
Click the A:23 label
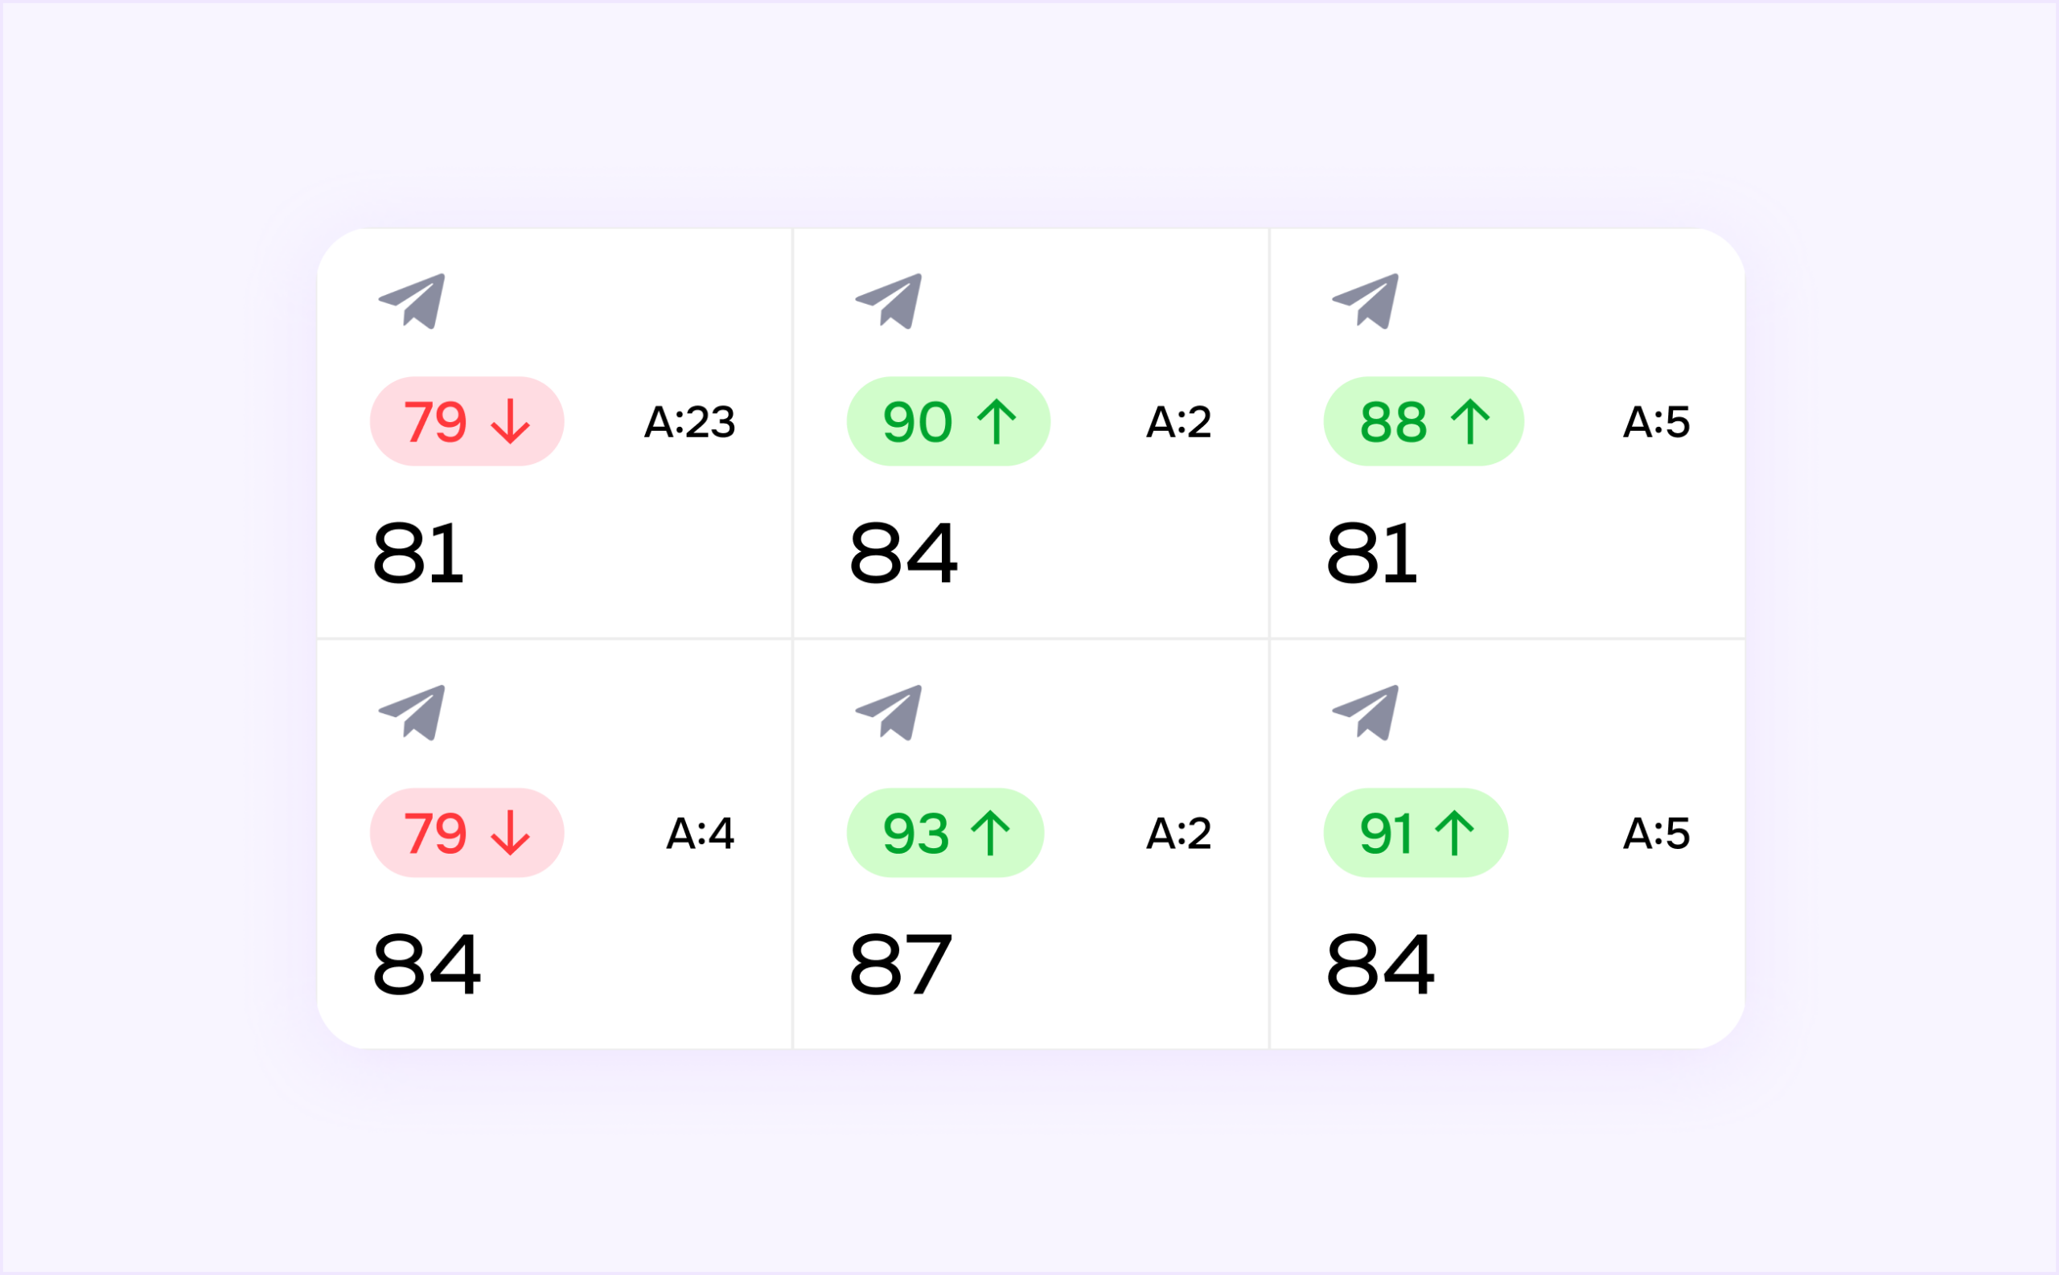tap(689, 421)
